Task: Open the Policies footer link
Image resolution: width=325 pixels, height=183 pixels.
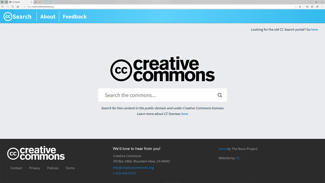Action: pos(53,168)
